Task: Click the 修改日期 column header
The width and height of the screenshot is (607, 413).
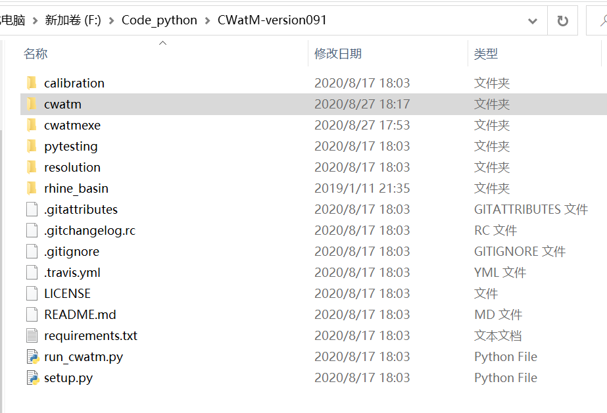Action: coord(337,53)
